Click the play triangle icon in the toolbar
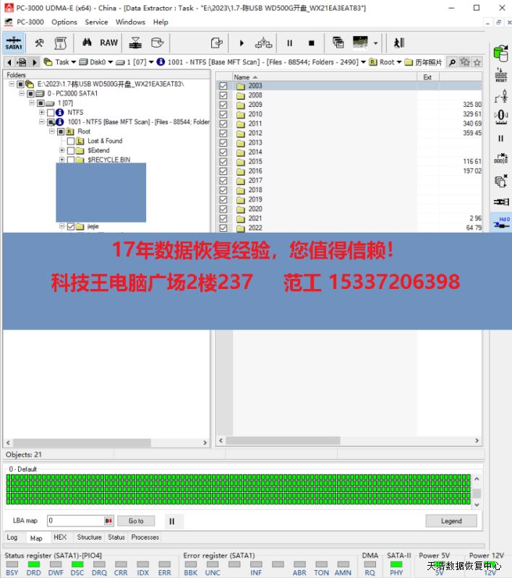The width and height of the screenshot is (512, 578). coord(242,43)
